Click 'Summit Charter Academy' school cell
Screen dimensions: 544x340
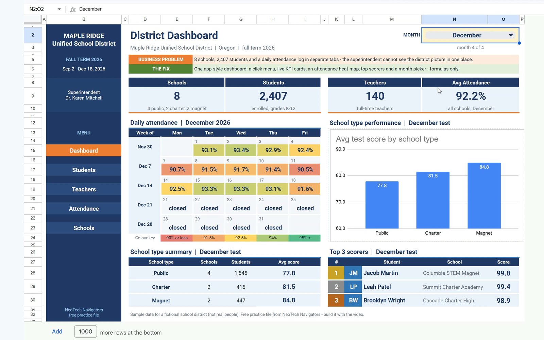coord(453,287)
